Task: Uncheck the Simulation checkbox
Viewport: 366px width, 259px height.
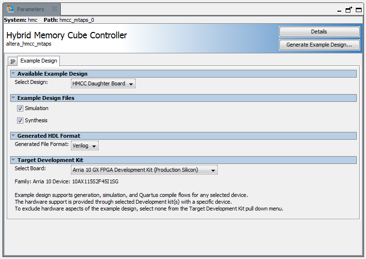Action: click(x=20, y=108)
